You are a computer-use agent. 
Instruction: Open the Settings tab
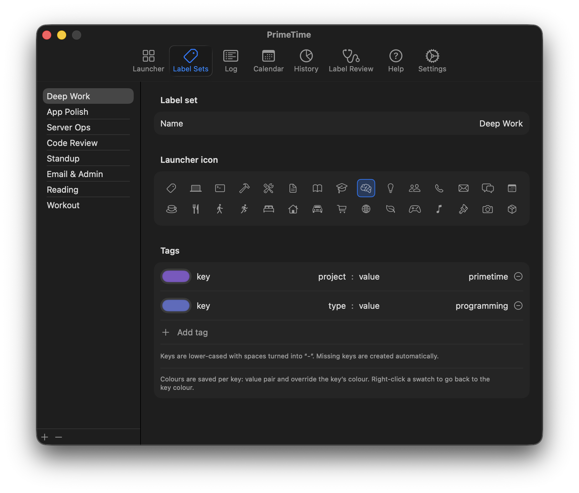(x=432, y=61)
